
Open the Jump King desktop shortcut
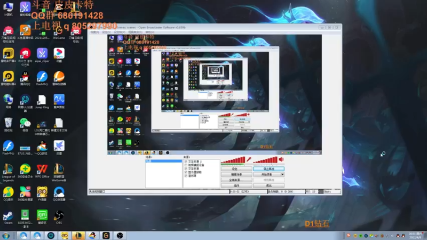coord(42,101)
